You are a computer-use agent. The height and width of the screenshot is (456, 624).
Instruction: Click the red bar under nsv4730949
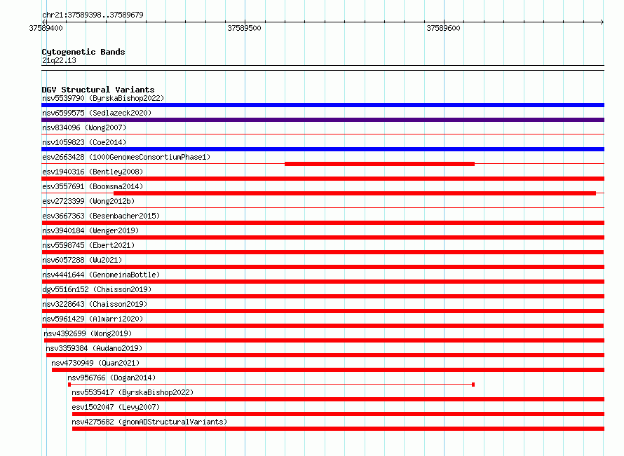(328, 370)
